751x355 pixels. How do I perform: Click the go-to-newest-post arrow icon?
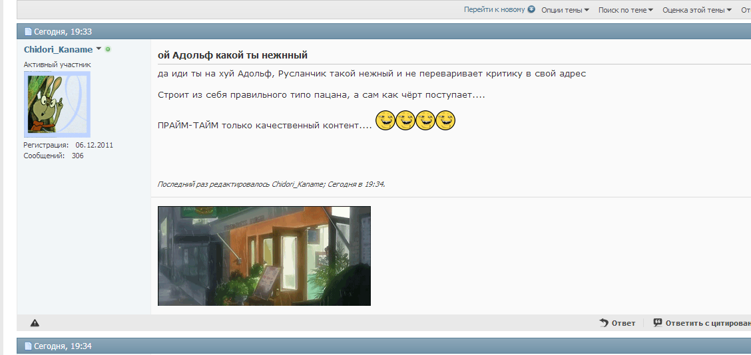click(531, 9)
